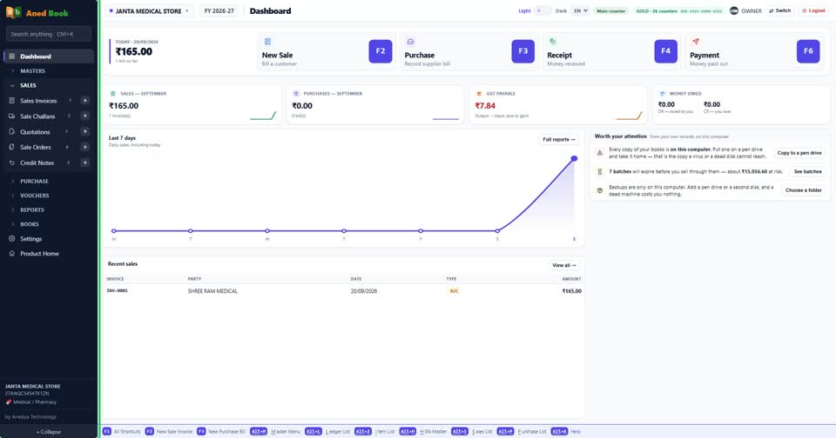Click the GOLD 26 counters license badge
The image size is (836, 438).
[679, 10]
